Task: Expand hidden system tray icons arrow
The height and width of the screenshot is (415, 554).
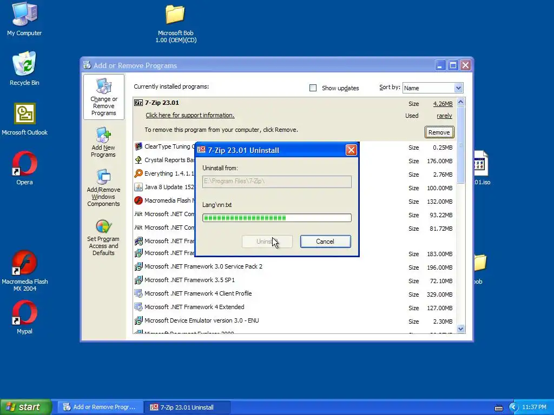Action: tap(513, 407)
